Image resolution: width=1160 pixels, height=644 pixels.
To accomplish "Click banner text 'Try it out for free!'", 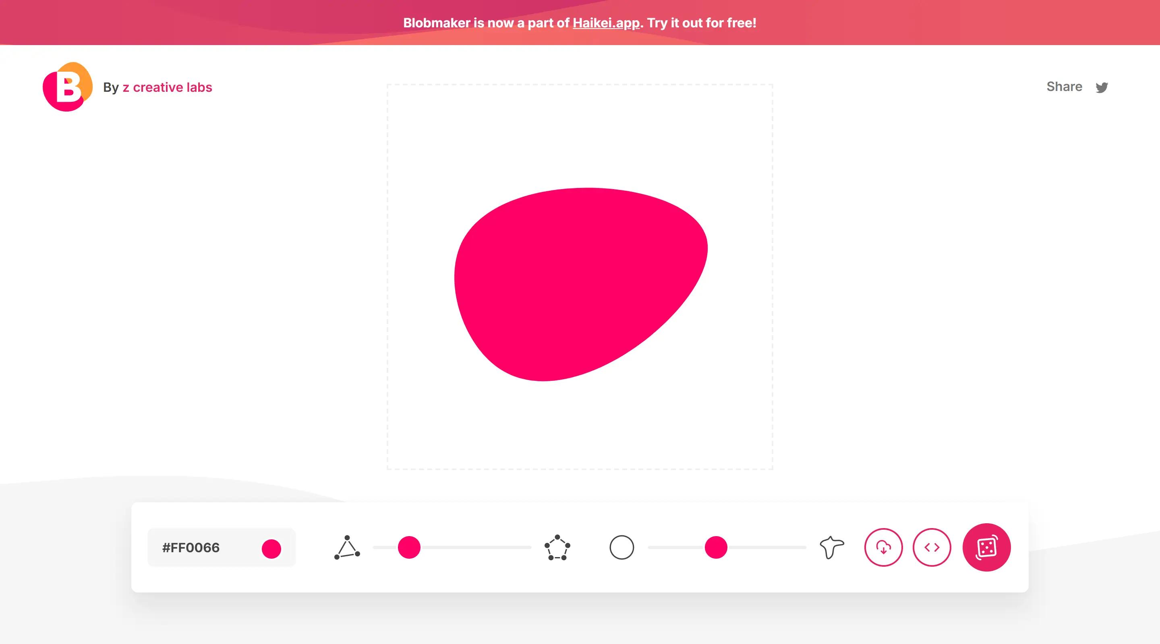I will (x=702, y=23).
